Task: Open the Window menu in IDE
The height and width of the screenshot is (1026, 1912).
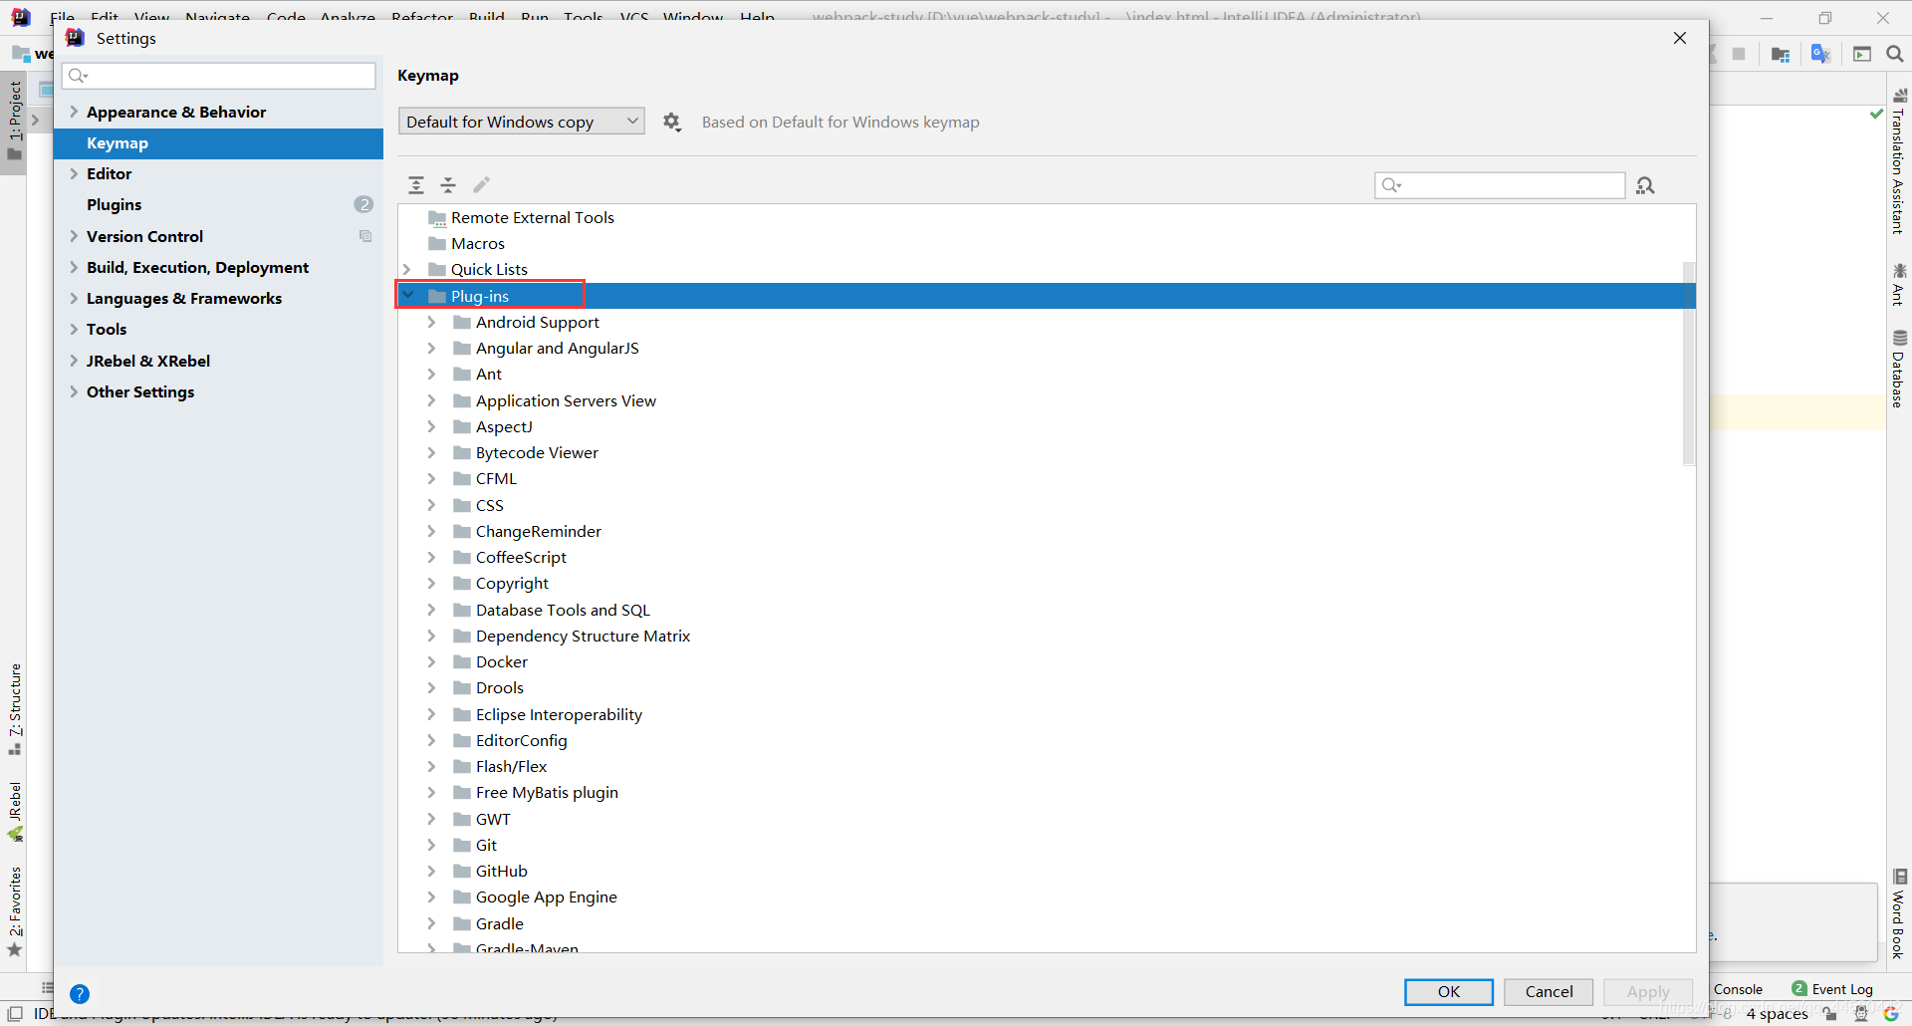Action: coord(693,17)
